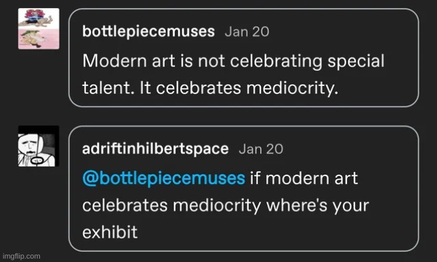
Task: Click the text "talent. It celebrates mediocrity."
Action: point(210,88)
